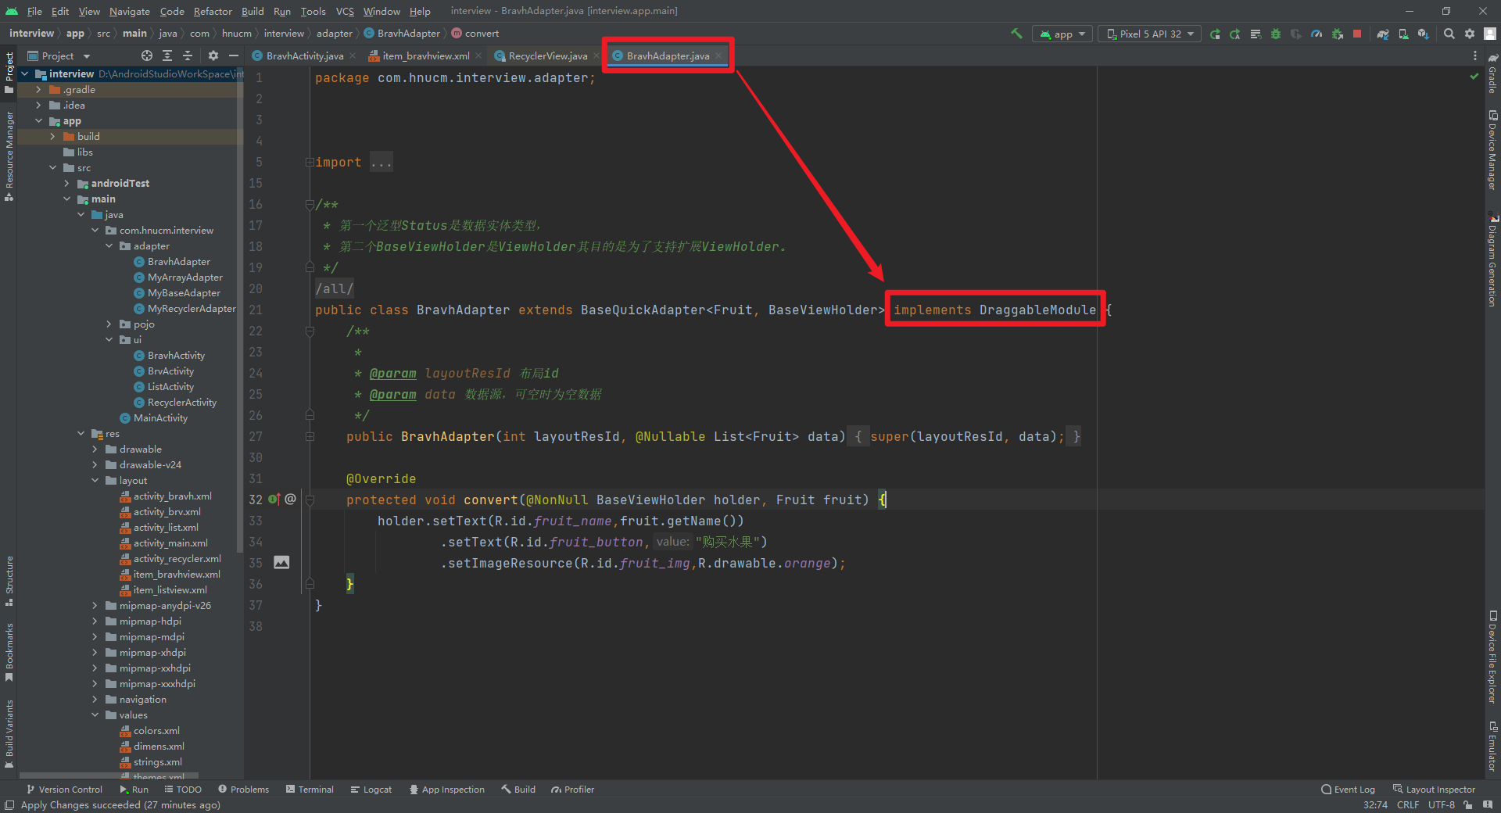
Task: Click Select Opened File target icon
Action: [147, 56]
